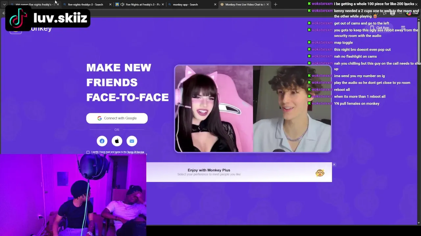The height and width of the screenshot is (236, 421).
Task: Sign in with the email envelope icon
Action: pos(132,141)
